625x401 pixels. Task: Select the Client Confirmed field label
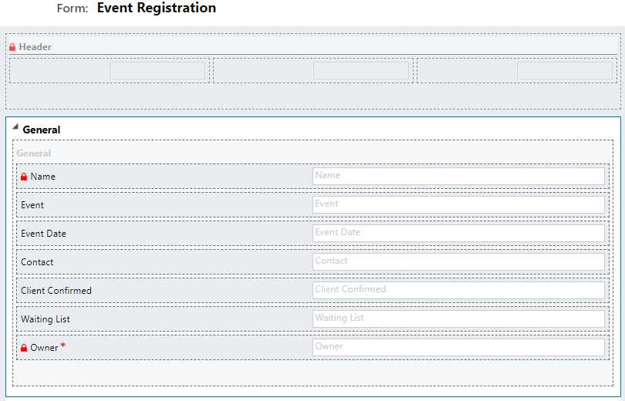click(x=56, y=291)
